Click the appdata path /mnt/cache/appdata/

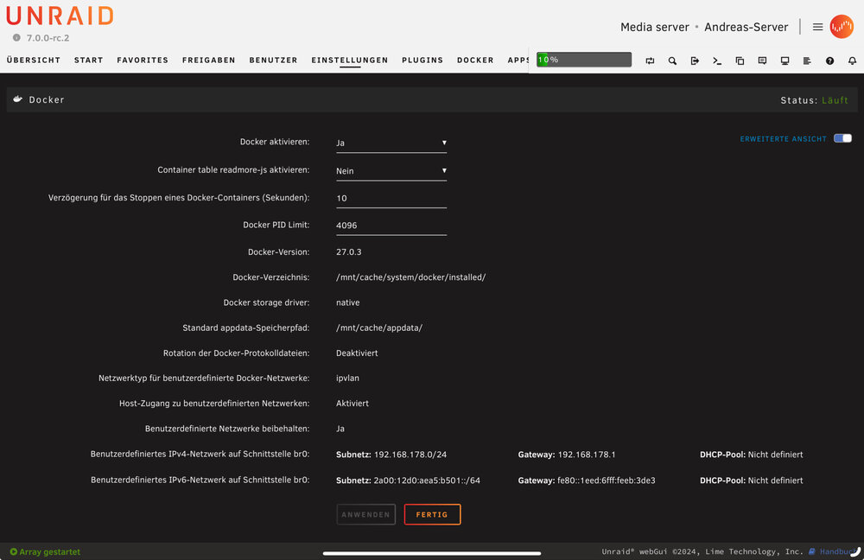[x=379, y=328]
